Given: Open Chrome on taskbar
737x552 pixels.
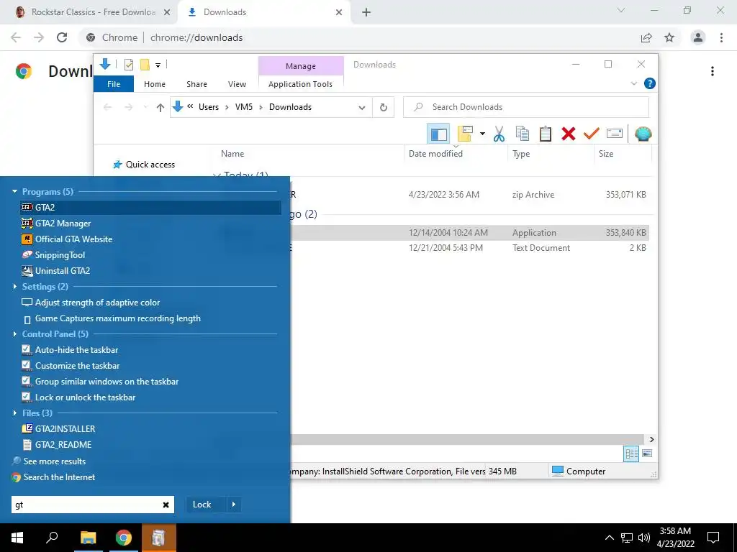Looking at the screenshot, I should point(124,538).
